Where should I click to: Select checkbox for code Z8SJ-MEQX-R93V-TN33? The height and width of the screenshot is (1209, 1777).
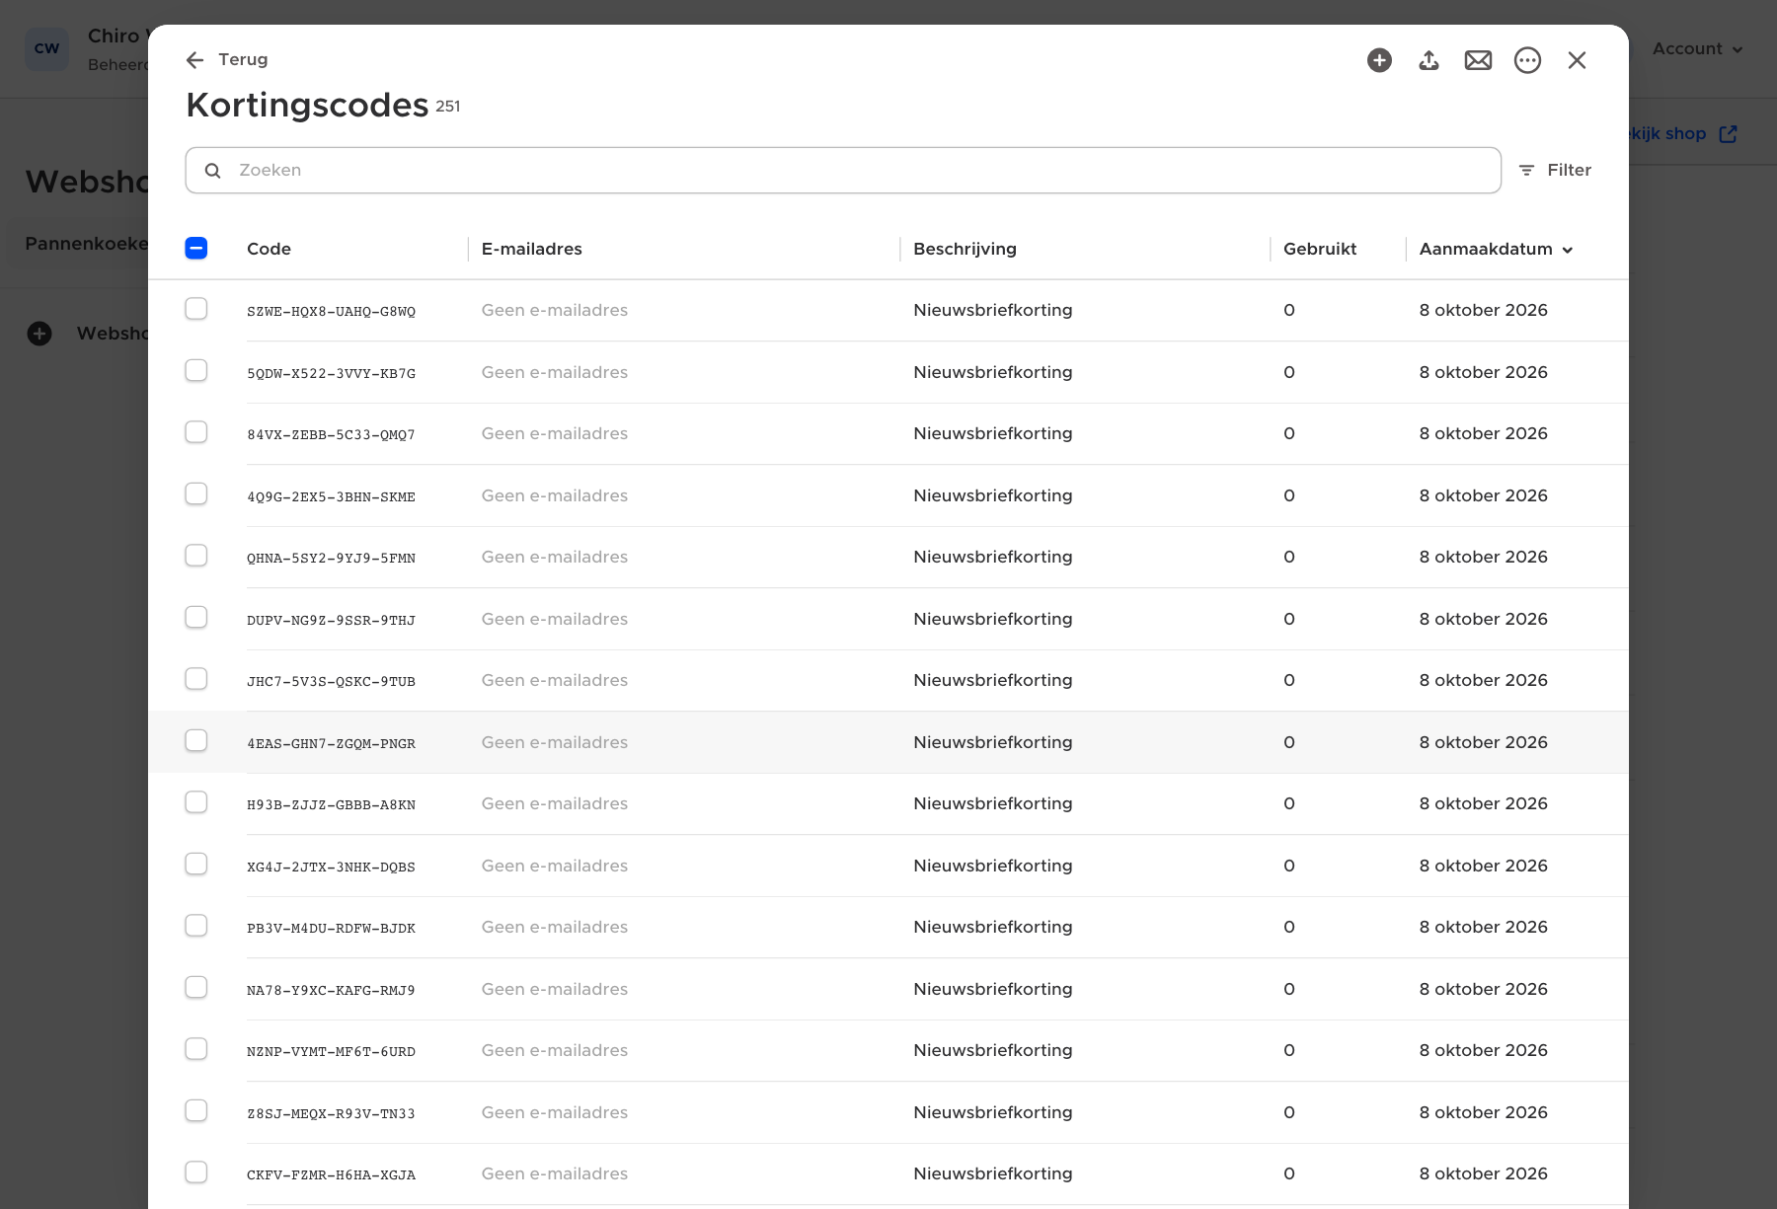pyautogui.click(x=196, y=1110)
